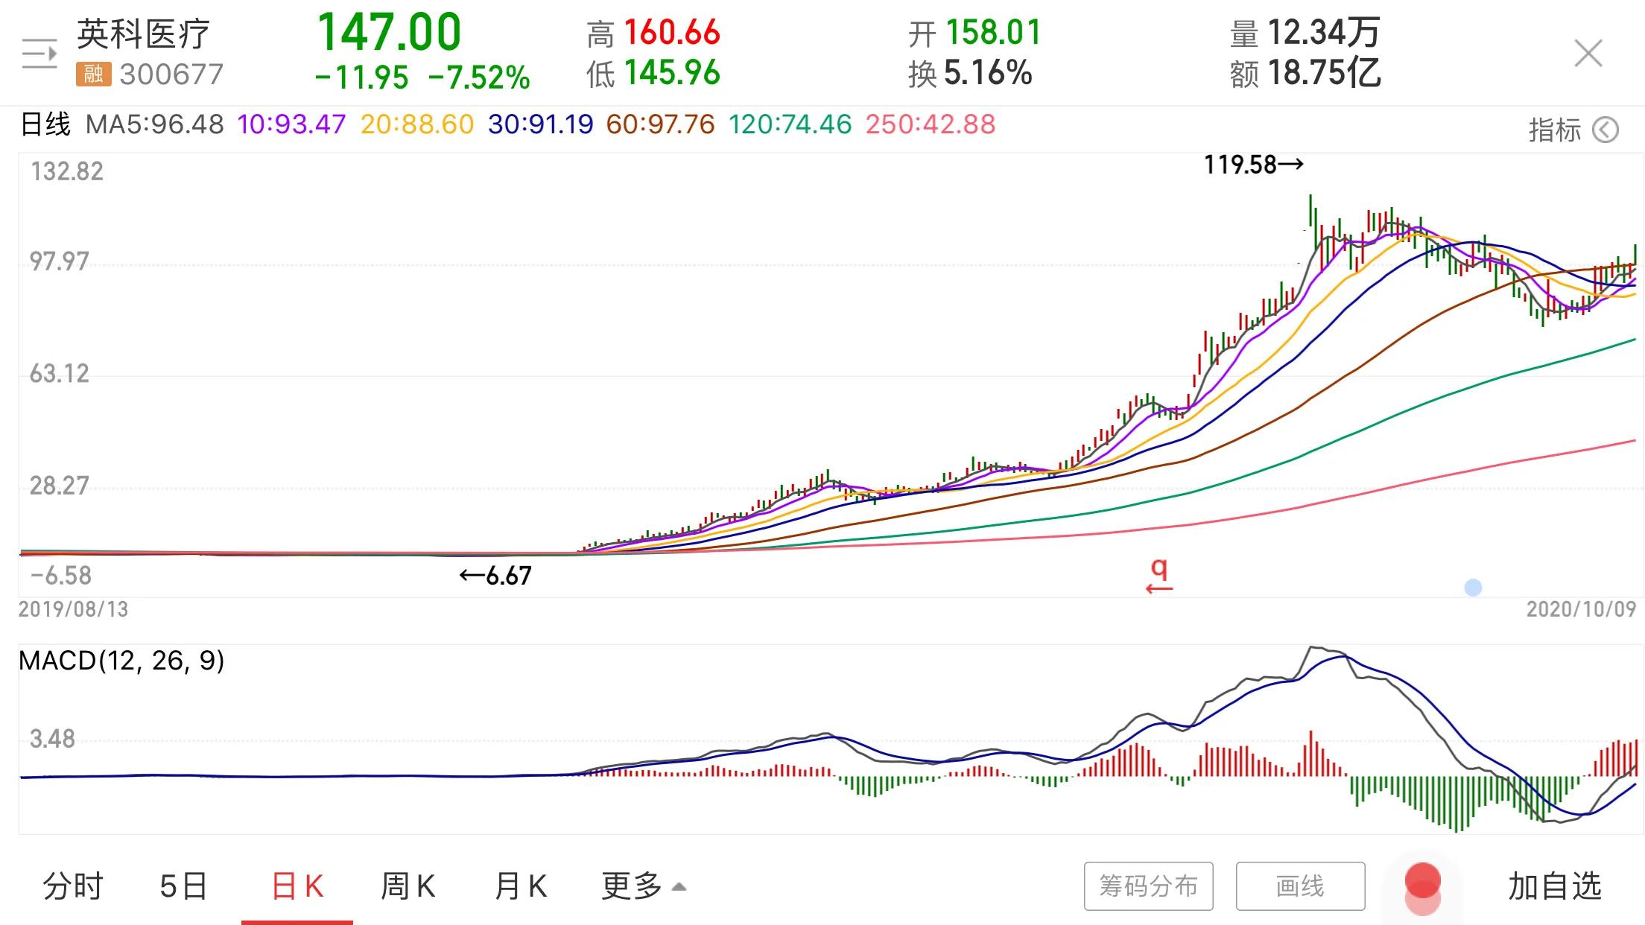The width and height of the screenshot is (1645, 925).
Task: Tap the MACD(12, 26, 9) indicator label
Action: point(121,661)
